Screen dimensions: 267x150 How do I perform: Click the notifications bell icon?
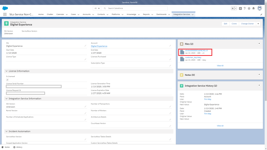coord(254,8)
